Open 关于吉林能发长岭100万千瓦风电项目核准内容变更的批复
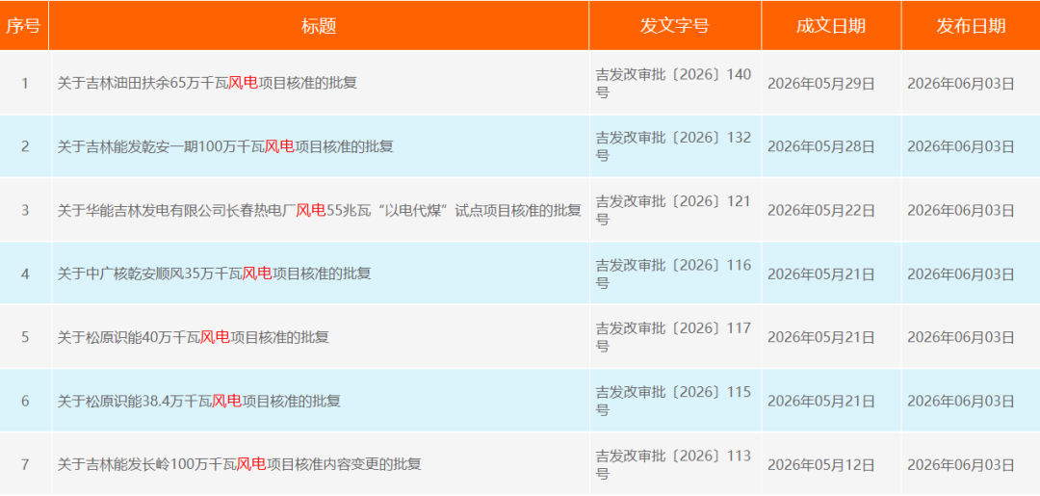The width and height of the screenshot is (1040, 496). tap(240, 464)
